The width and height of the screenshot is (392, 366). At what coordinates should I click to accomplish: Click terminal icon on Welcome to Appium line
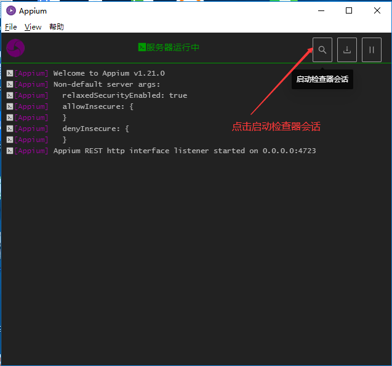coord(10,73)
